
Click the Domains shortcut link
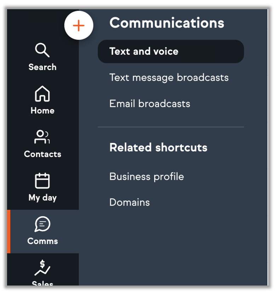pos(130,202)
